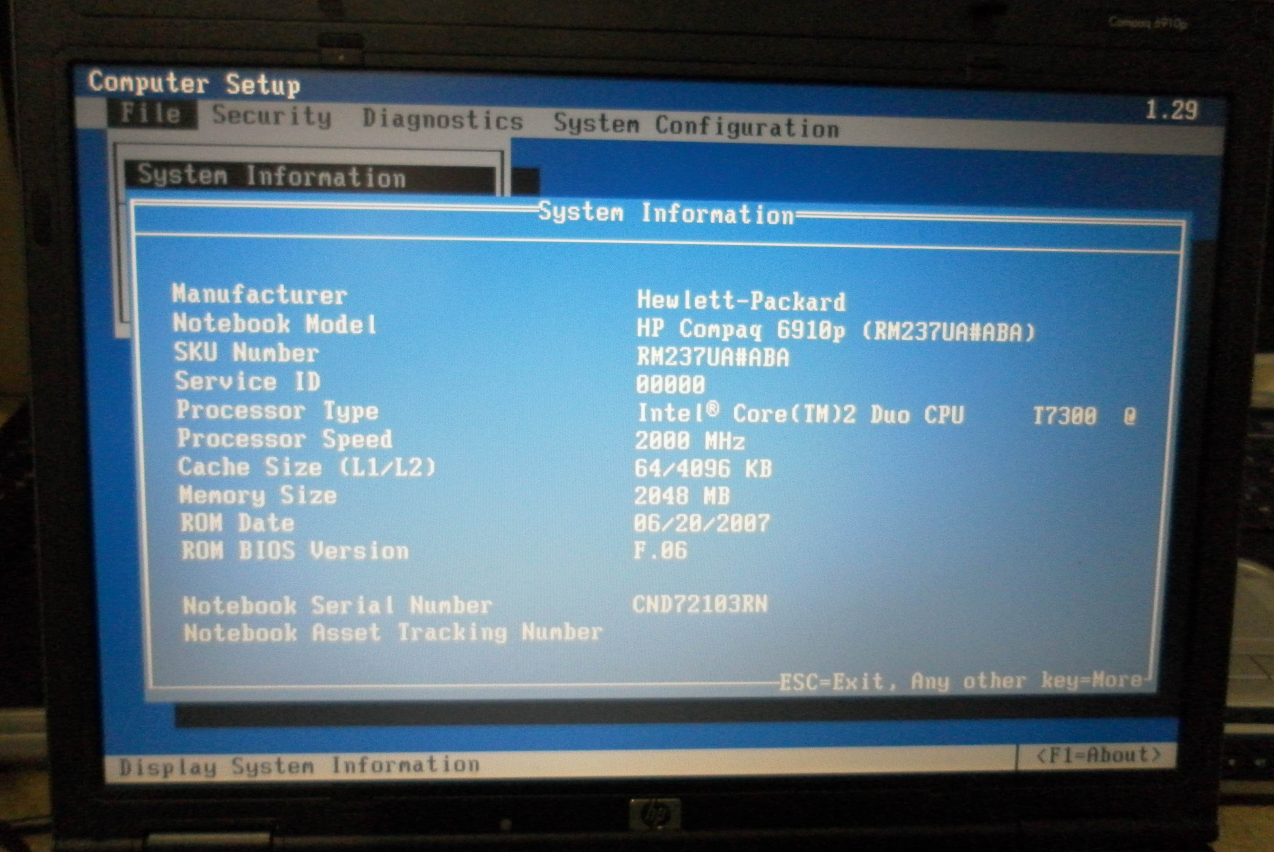
Task: Click the serial number CND72103RN
Action: pos(700,604)
